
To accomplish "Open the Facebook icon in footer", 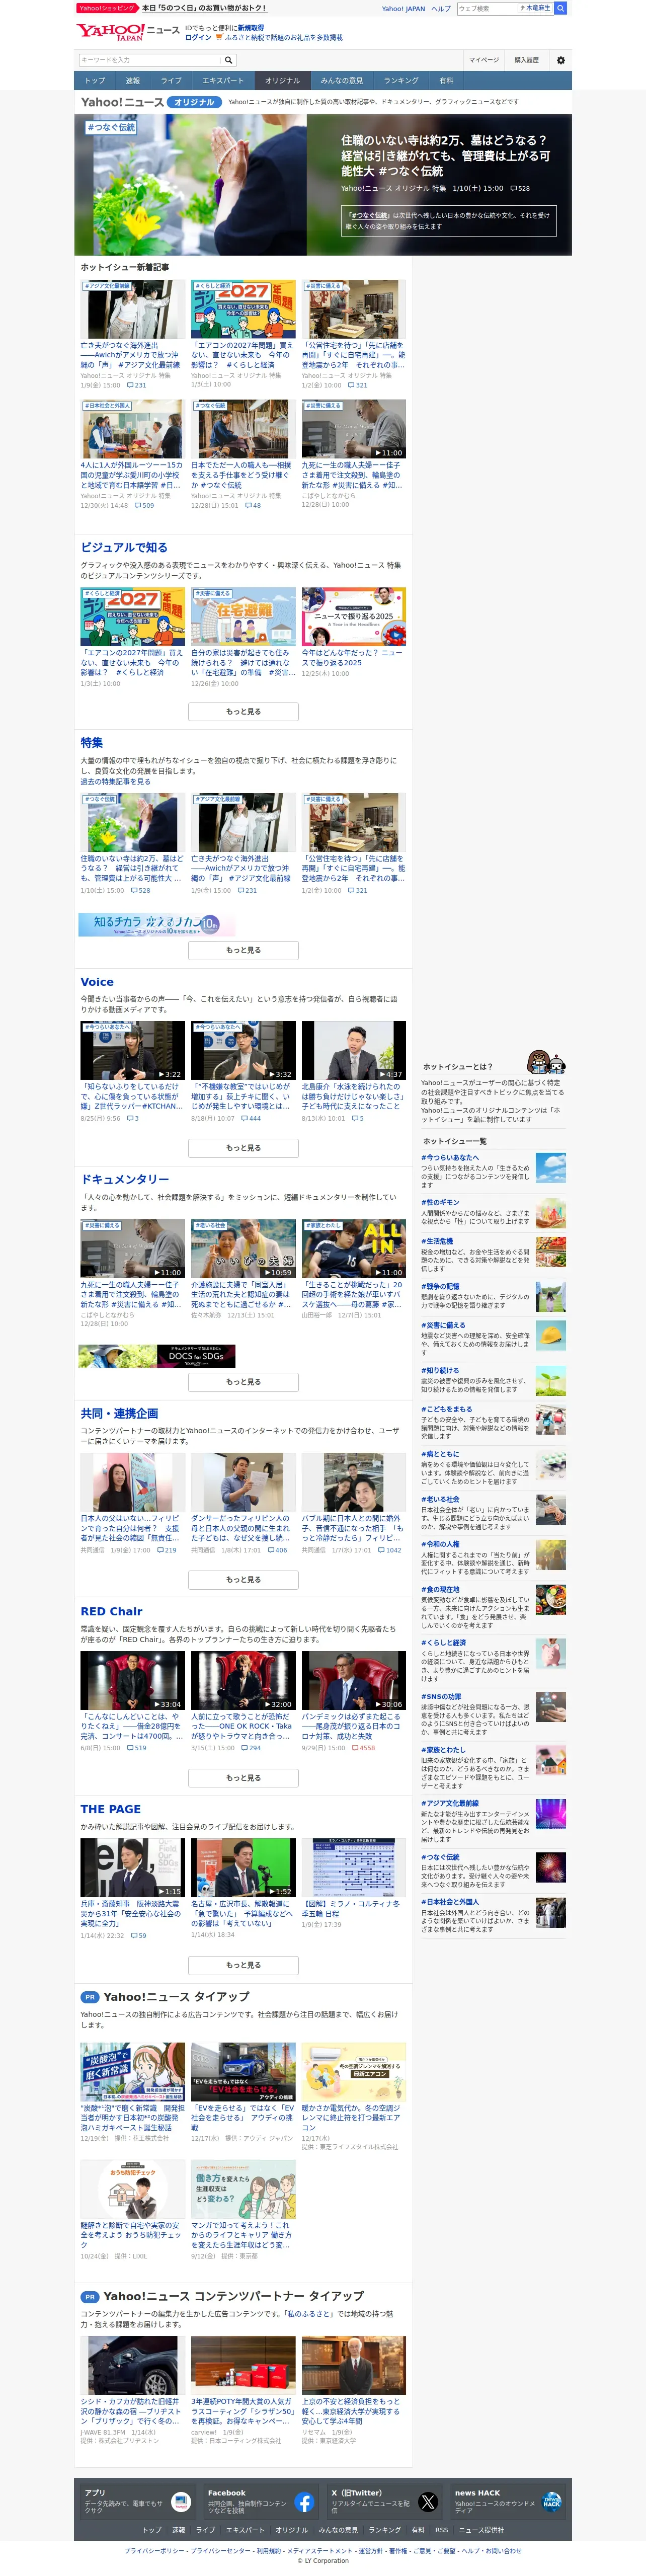I will click(304, 2503).
